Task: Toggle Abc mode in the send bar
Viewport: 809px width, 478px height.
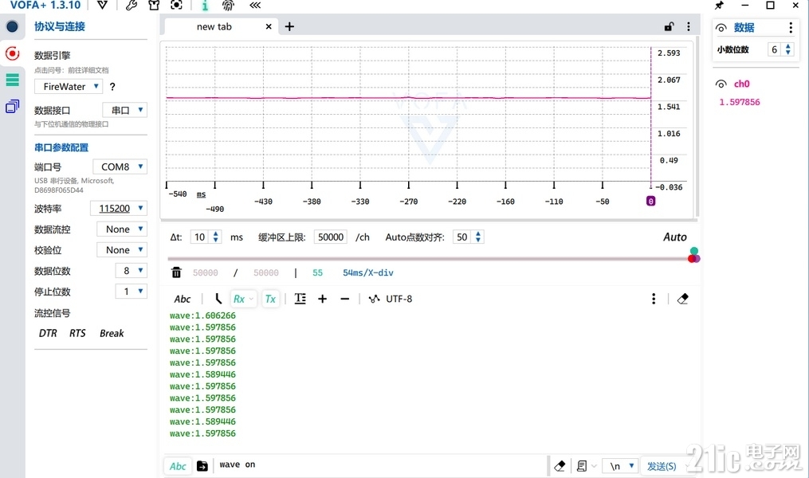Action: 178,466
